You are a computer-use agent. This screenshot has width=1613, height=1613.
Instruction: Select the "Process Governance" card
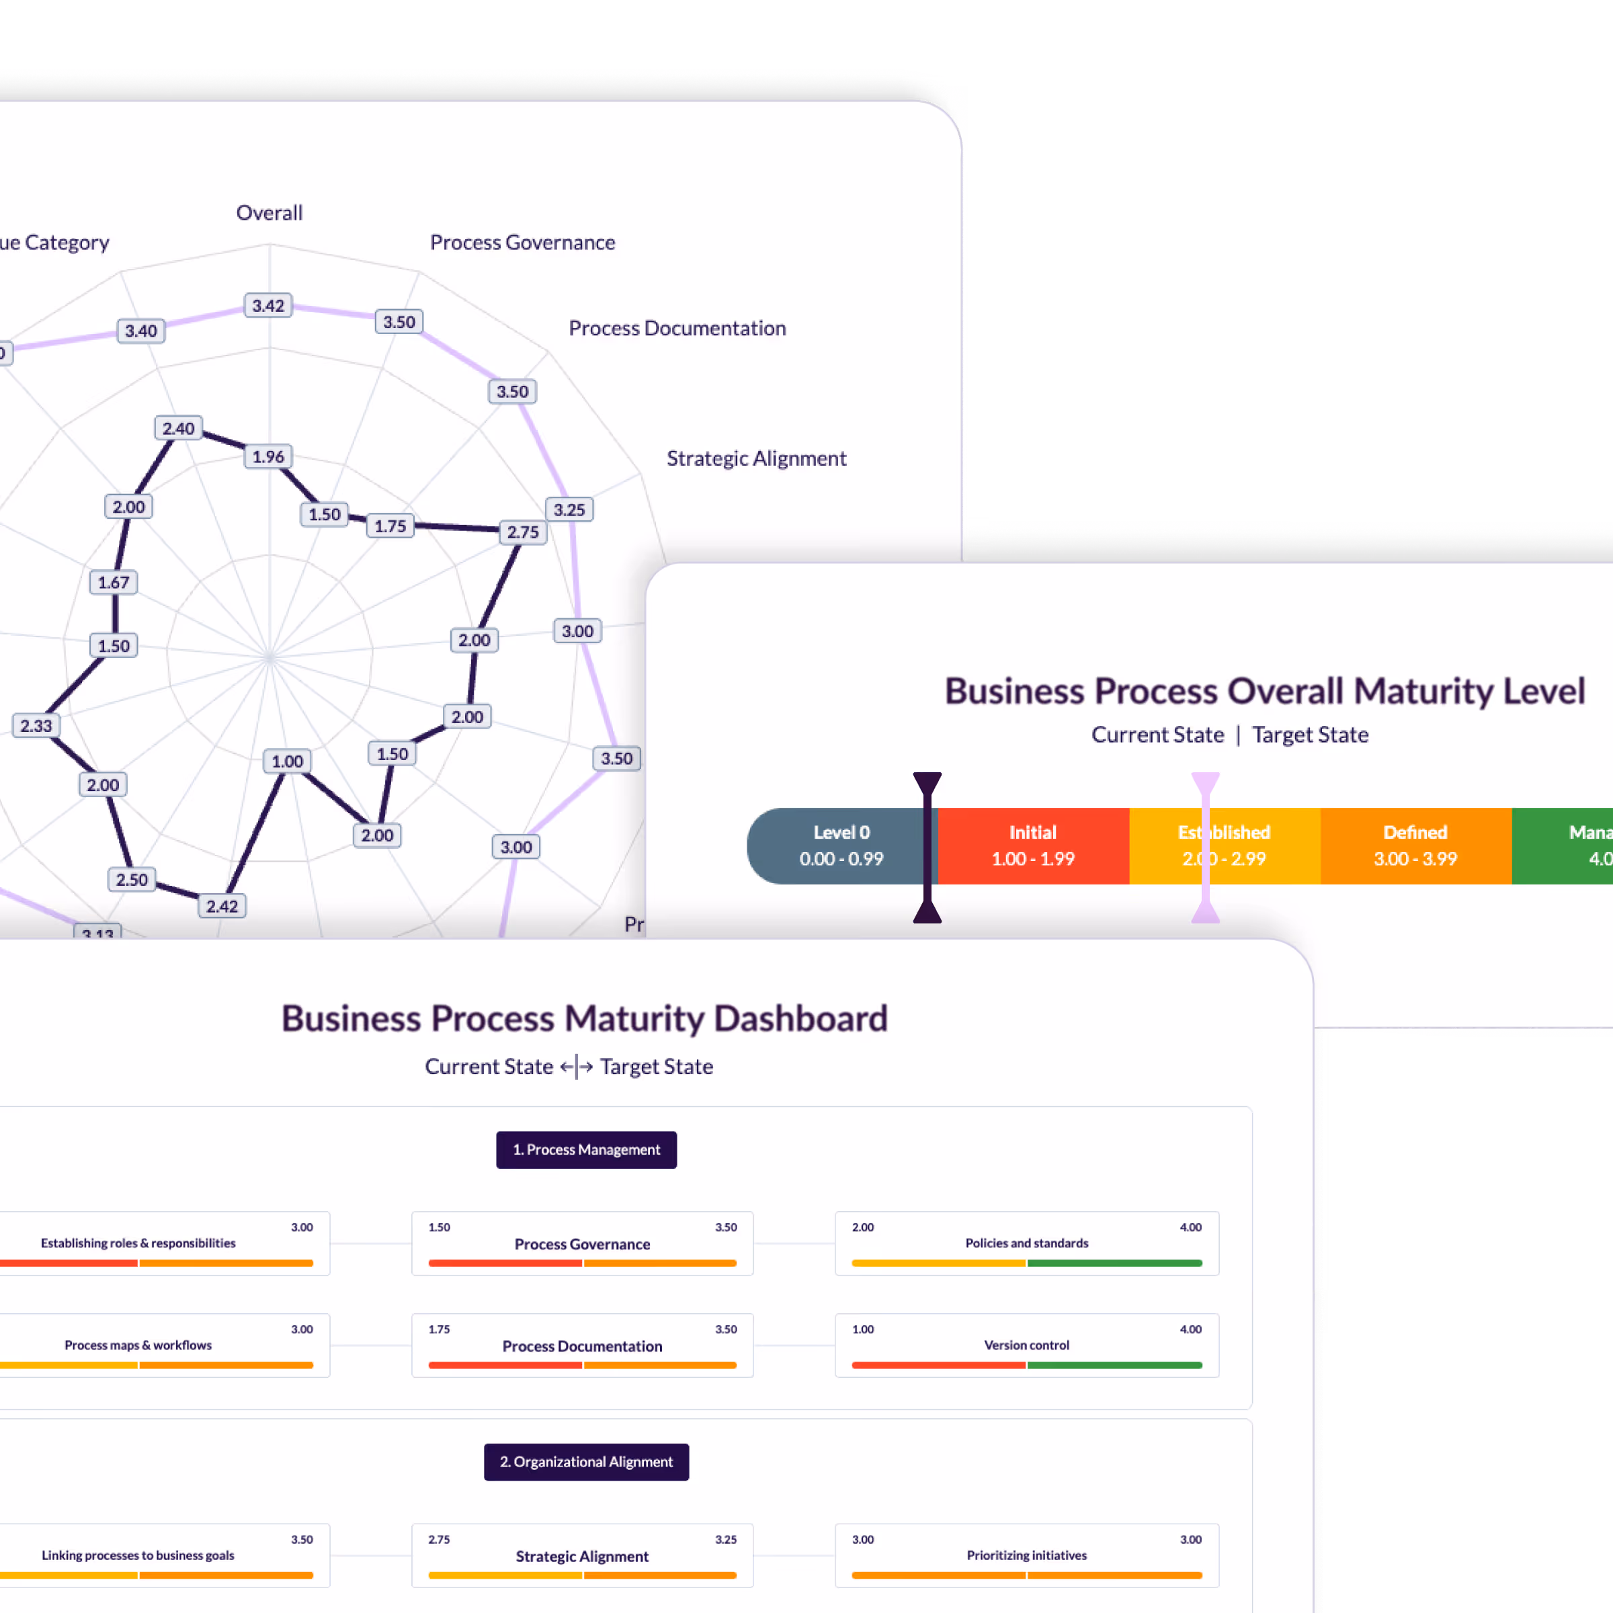click(582, 1244)
